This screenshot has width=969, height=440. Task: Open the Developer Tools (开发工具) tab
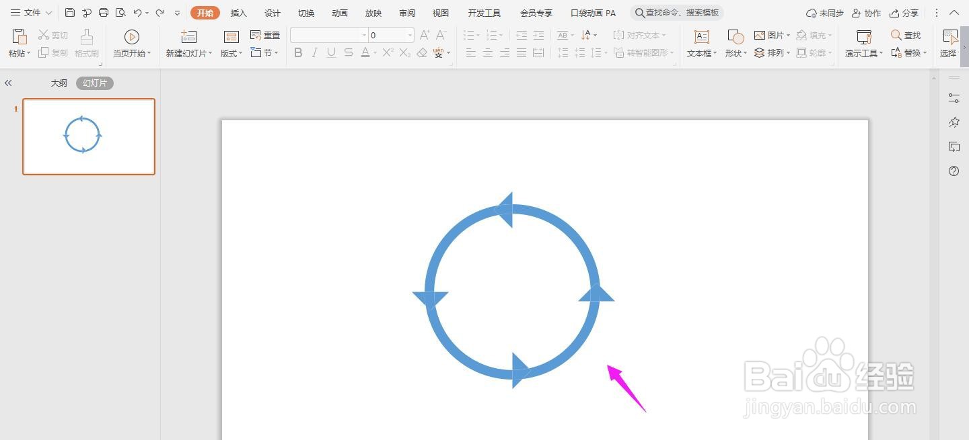click(485, 13)
